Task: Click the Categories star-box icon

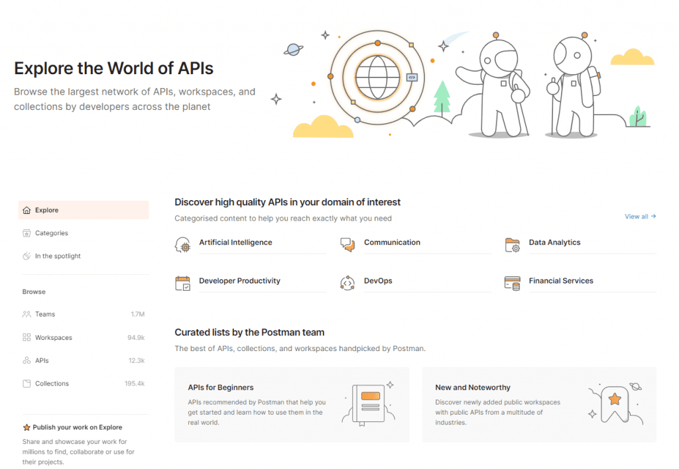Action: (x=27, y=233)
